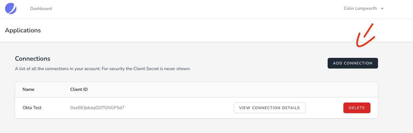Open the Colin Longworth user menu
The width and height of the screenshot is (413, 133).
360,8
